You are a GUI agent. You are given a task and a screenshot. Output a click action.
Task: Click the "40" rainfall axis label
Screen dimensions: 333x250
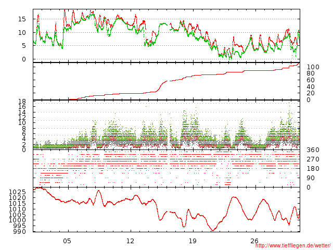point(311,87)
